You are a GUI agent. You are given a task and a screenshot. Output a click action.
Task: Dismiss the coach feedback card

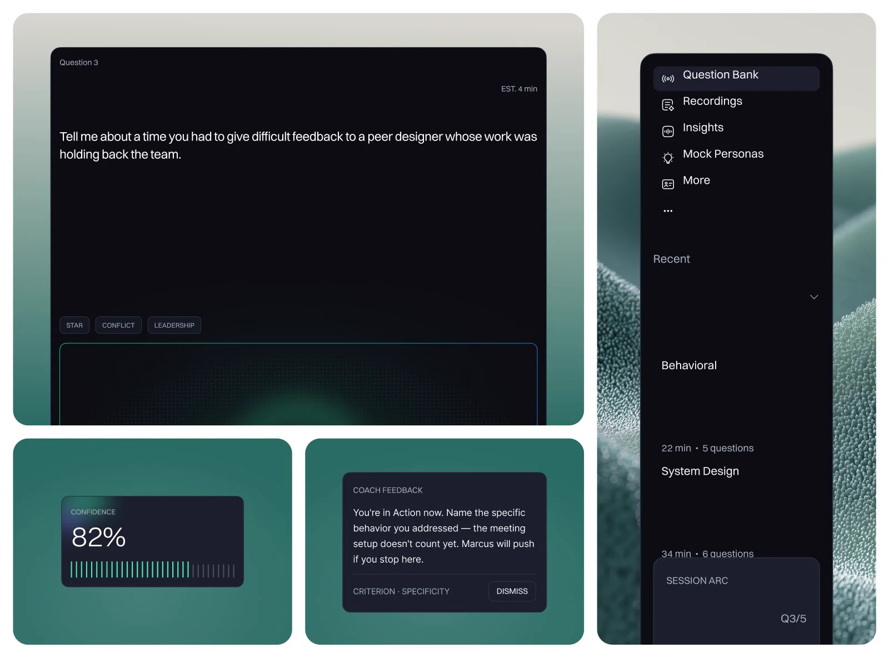pos(512,591)
